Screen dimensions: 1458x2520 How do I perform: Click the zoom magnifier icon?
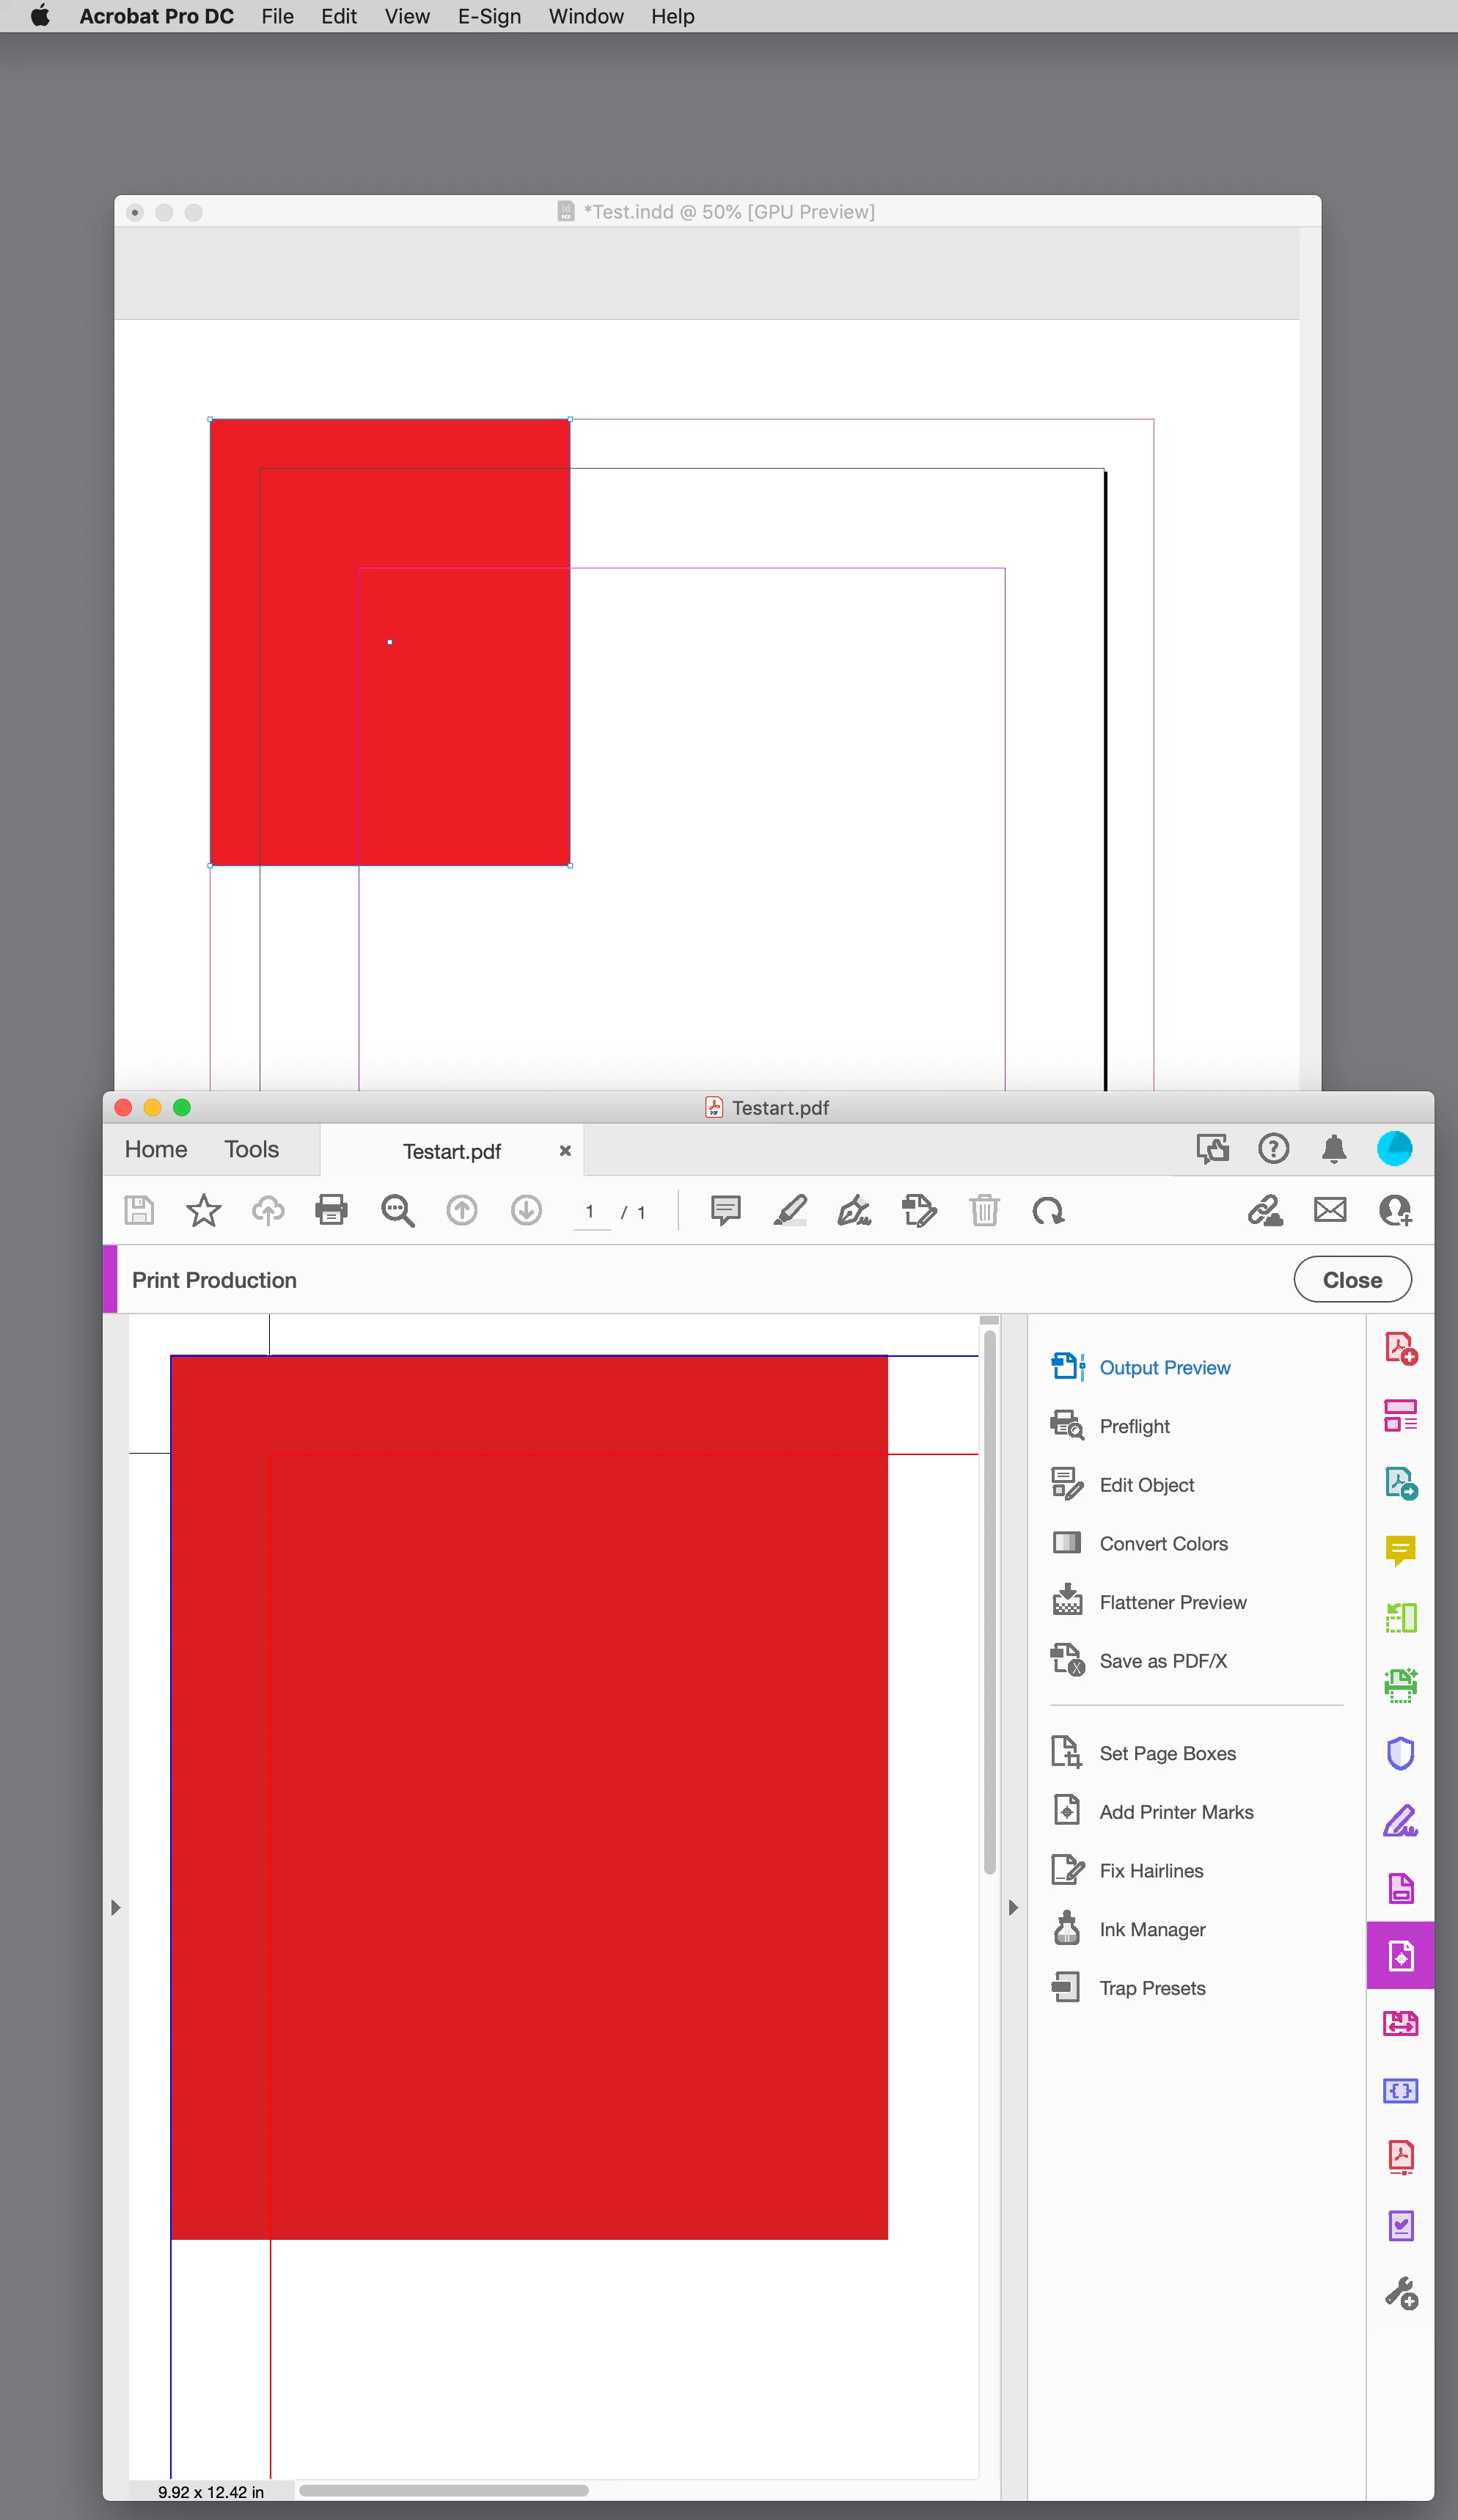397,1210
